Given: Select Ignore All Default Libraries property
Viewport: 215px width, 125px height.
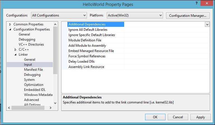Looking at the screenshot, I should tap(88, 30).
